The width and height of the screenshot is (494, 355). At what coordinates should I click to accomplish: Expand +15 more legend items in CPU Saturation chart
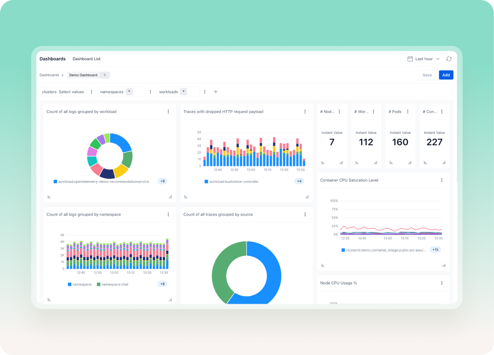pyautogui.click(x=435, y=250)
